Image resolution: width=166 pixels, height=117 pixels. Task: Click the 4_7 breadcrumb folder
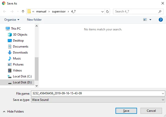tap(73, 11)
